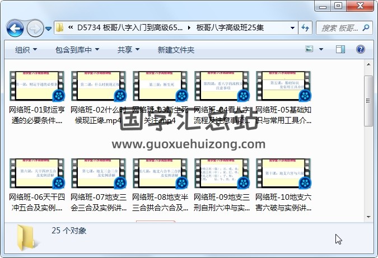Maximize the explorer window
This screenshot has width=378, height=258.
point(338,6)
